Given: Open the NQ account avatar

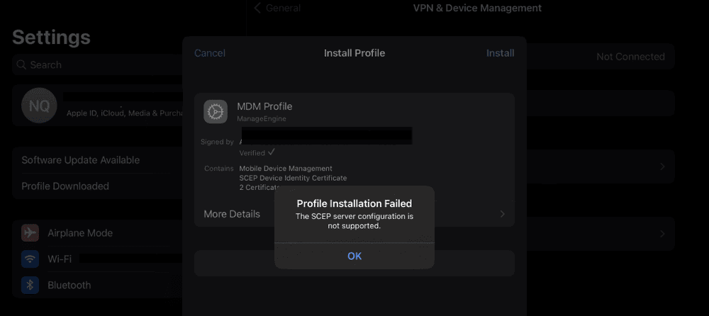Looking at the screenshot, I should point(38,106).
